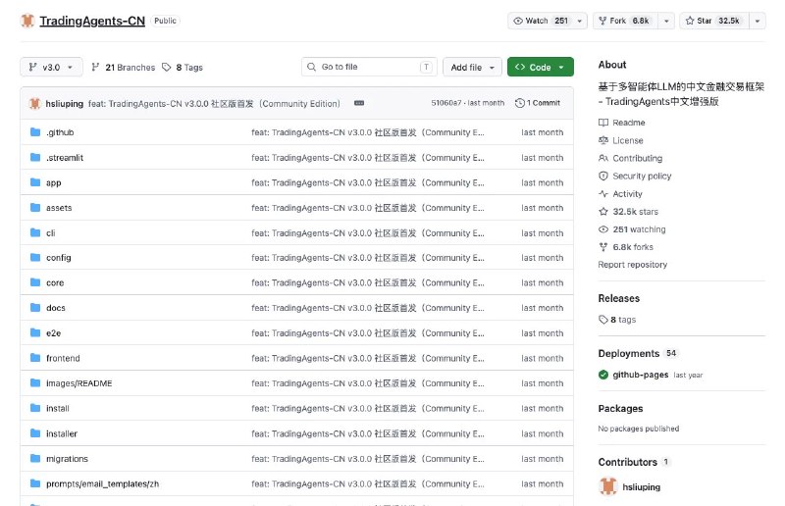Viewport: 785px width, 506px height.
Task: Open the Security policy link
Action: coord(635,177)
